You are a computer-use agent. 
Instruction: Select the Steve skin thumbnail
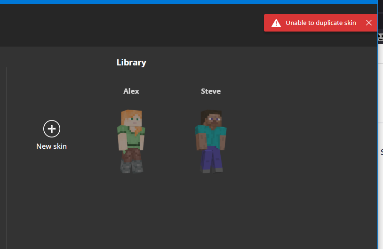[211, 142]
